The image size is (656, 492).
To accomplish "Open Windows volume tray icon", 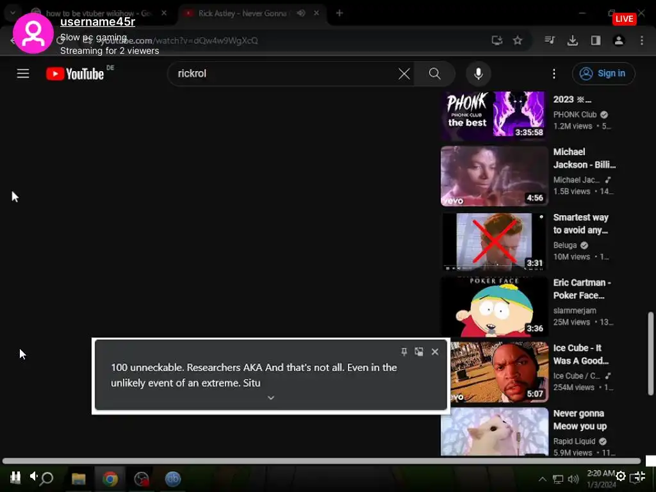I will 573,479.
